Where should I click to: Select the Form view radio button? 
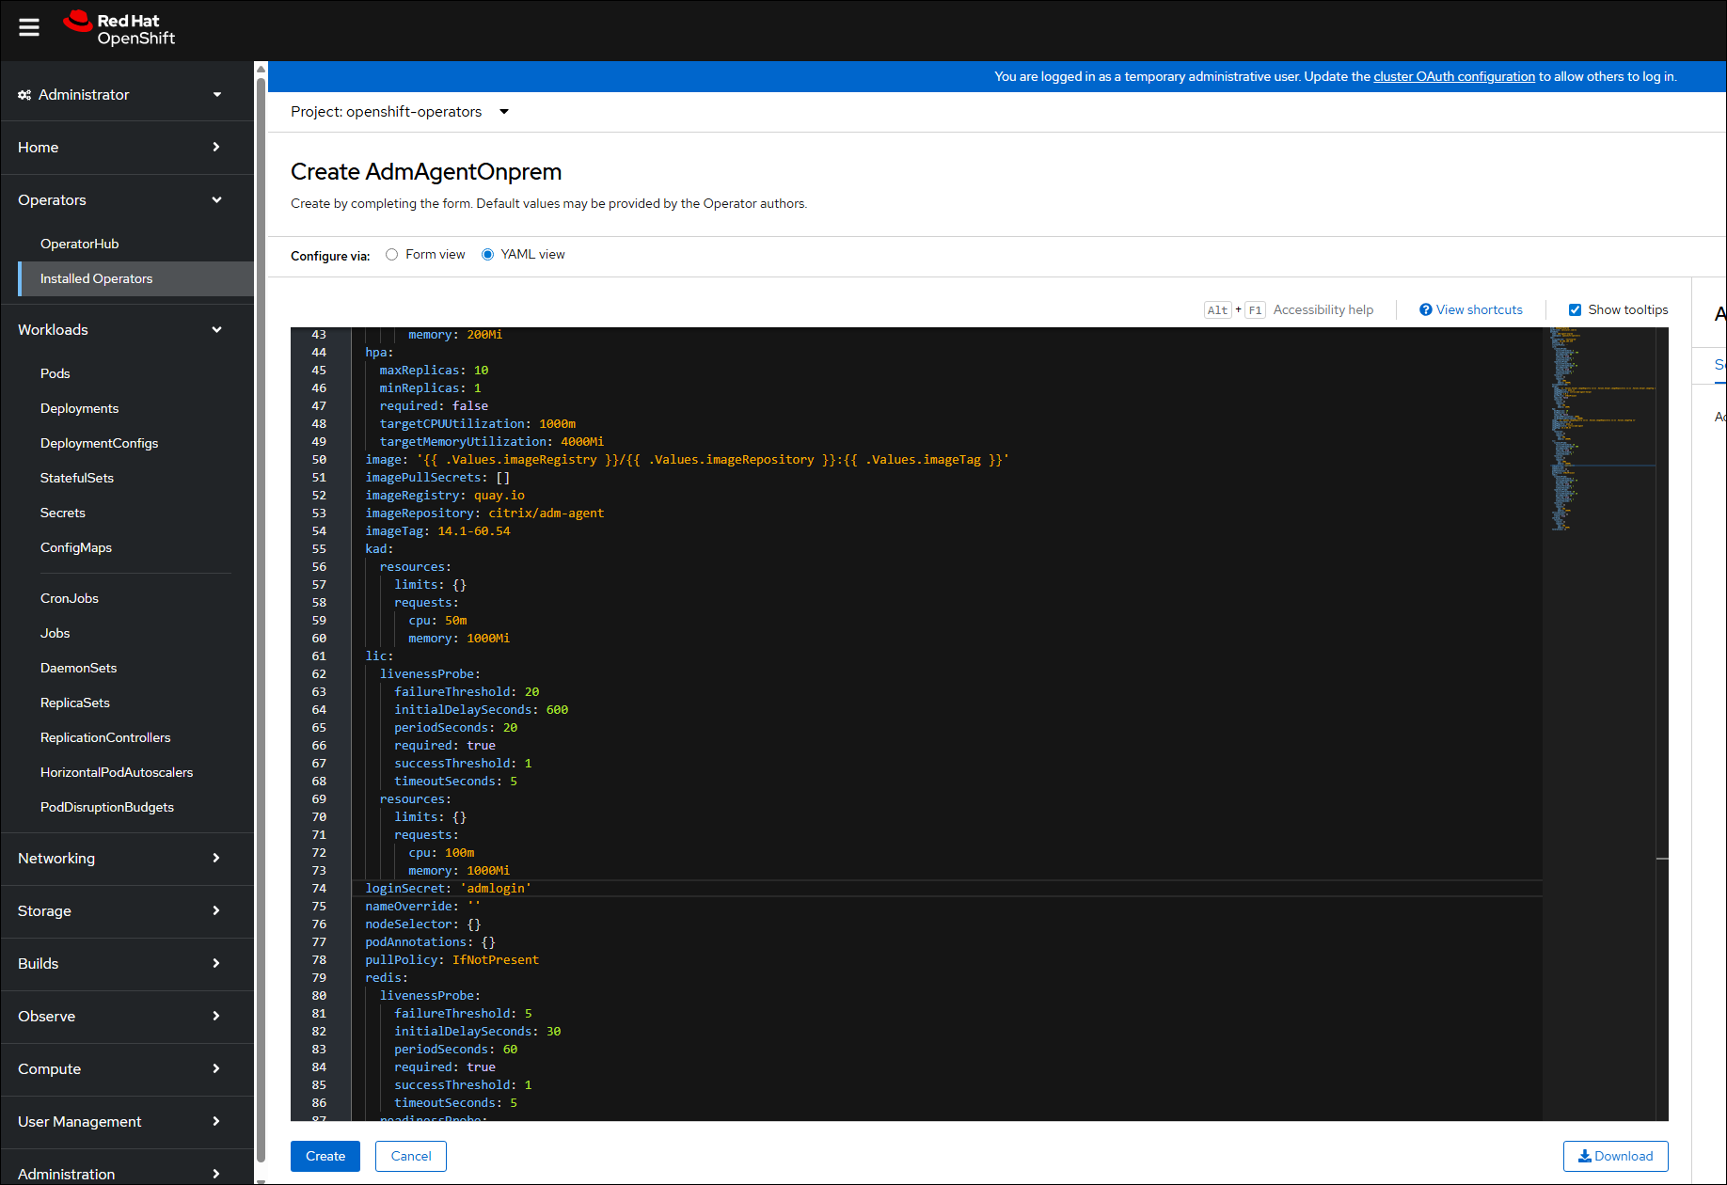391,254
